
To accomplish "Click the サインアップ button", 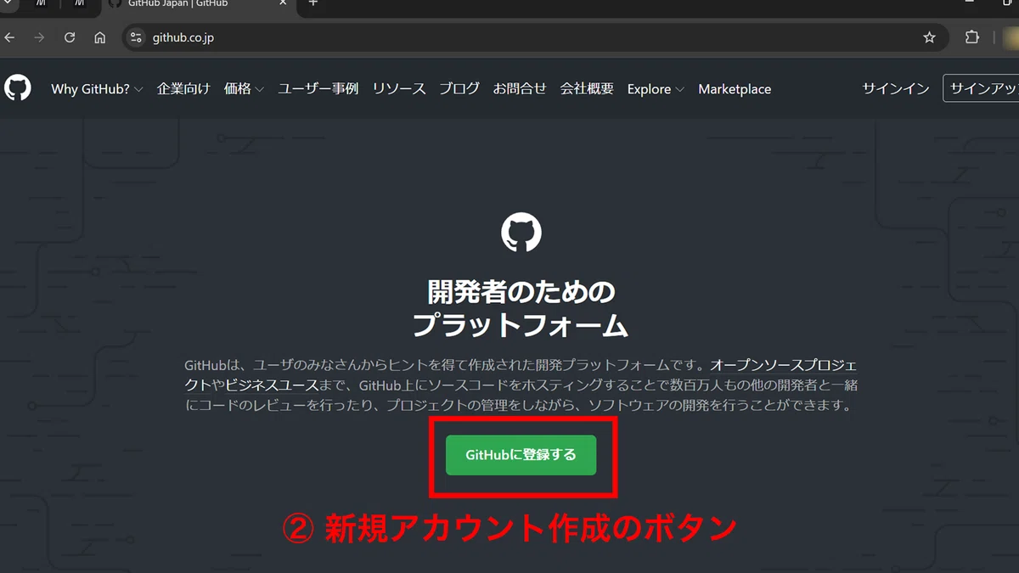I will click(982, 88).
